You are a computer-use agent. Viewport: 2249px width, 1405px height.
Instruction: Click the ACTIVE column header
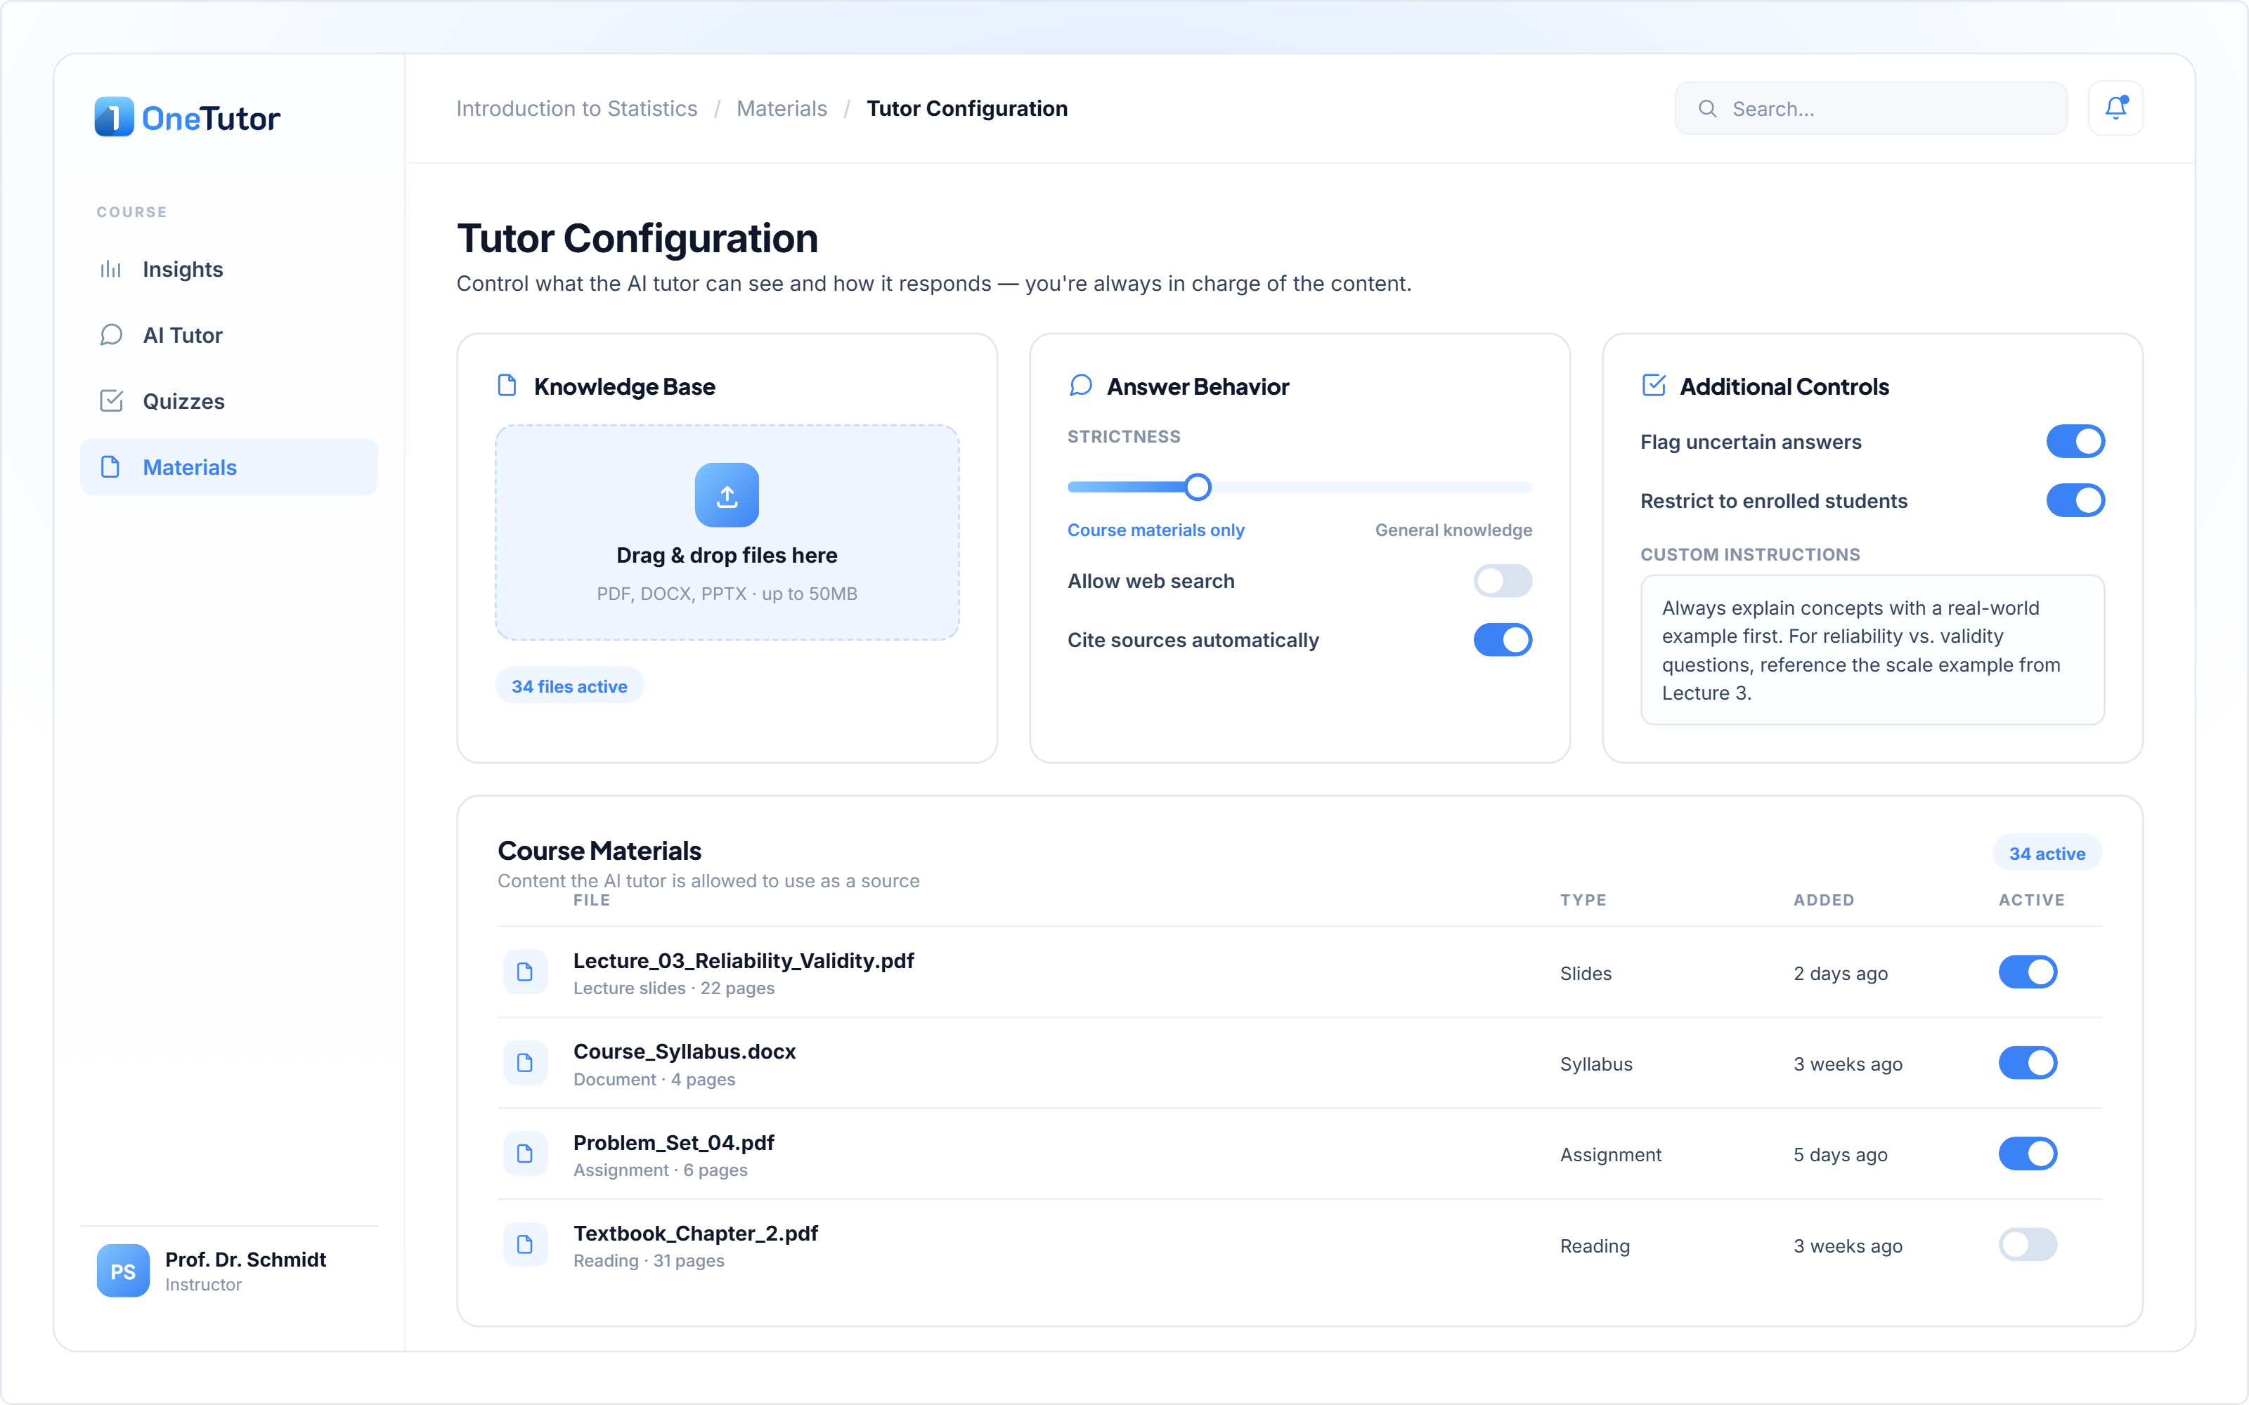2032,899
